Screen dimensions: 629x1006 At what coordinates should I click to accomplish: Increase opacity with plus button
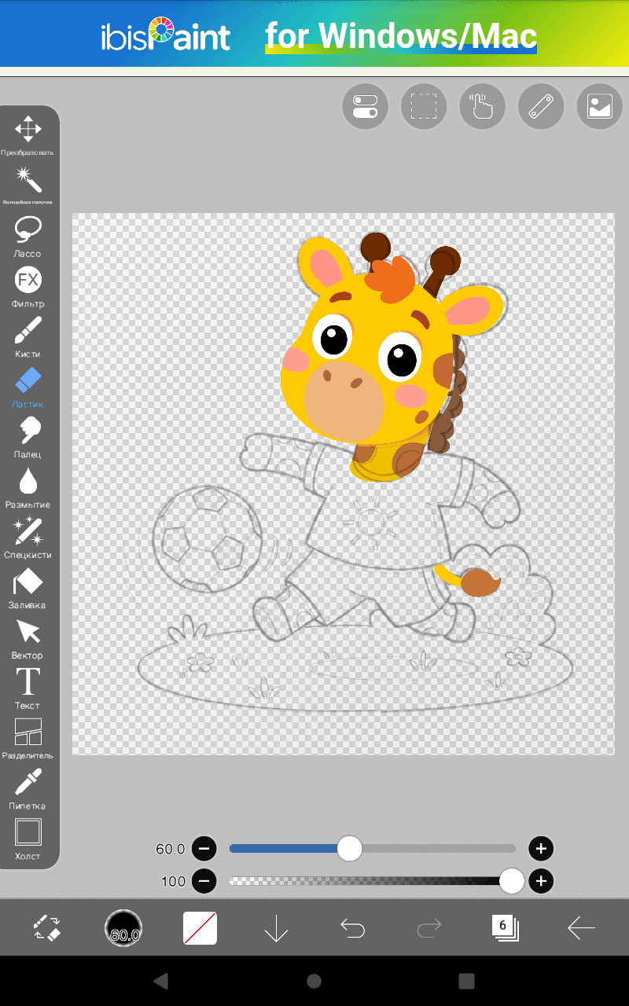[x=541, y=881]
